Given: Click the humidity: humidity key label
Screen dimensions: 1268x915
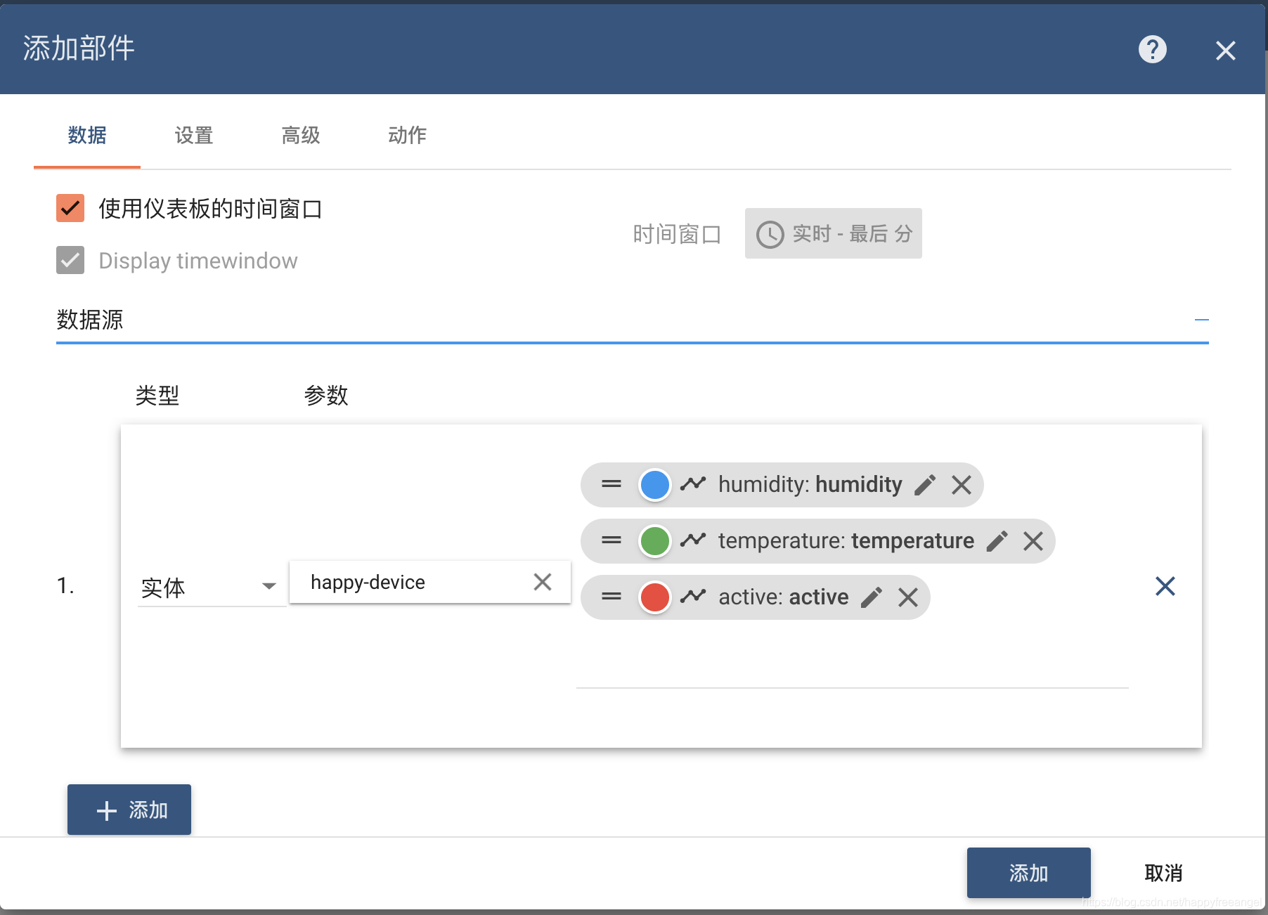Looking at the screenshot, I should 810,484.
